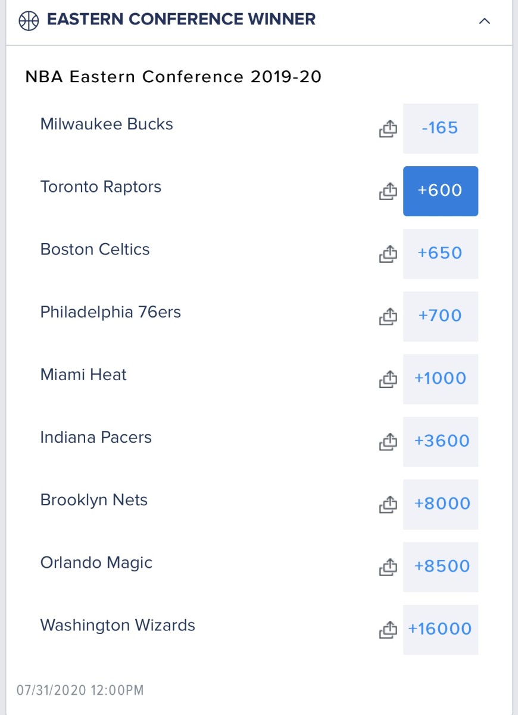Share the Boston Celtics bet
This screenshot has height=715, width=518.
pos(388,254)
